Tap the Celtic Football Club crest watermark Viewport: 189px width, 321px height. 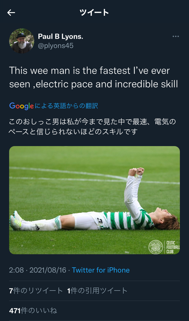[x=155, y=247]
